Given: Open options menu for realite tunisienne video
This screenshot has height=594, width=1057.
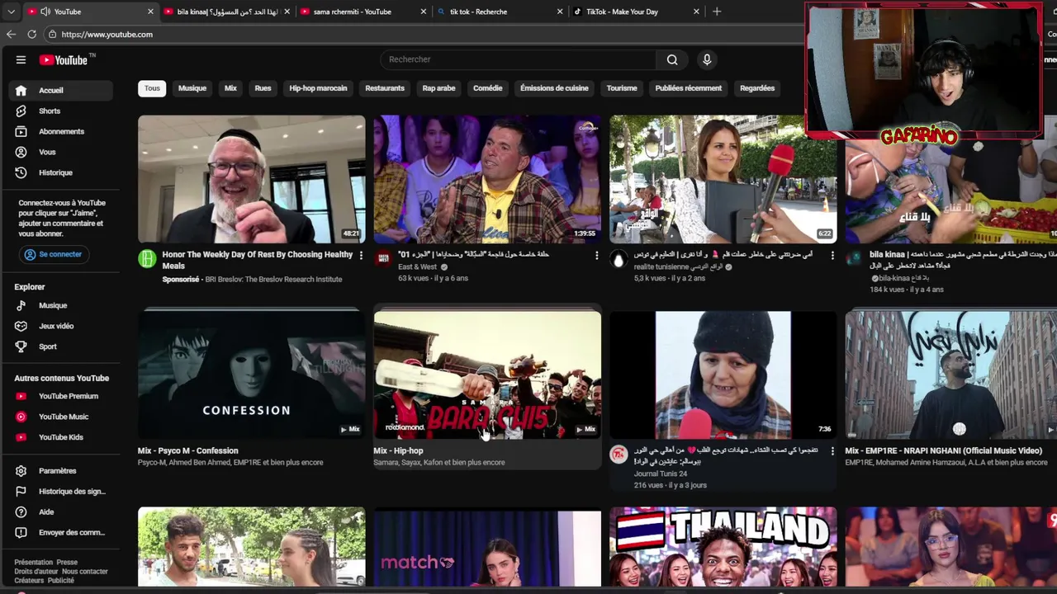Looking at the screenshot, I should tap(832, 256).
